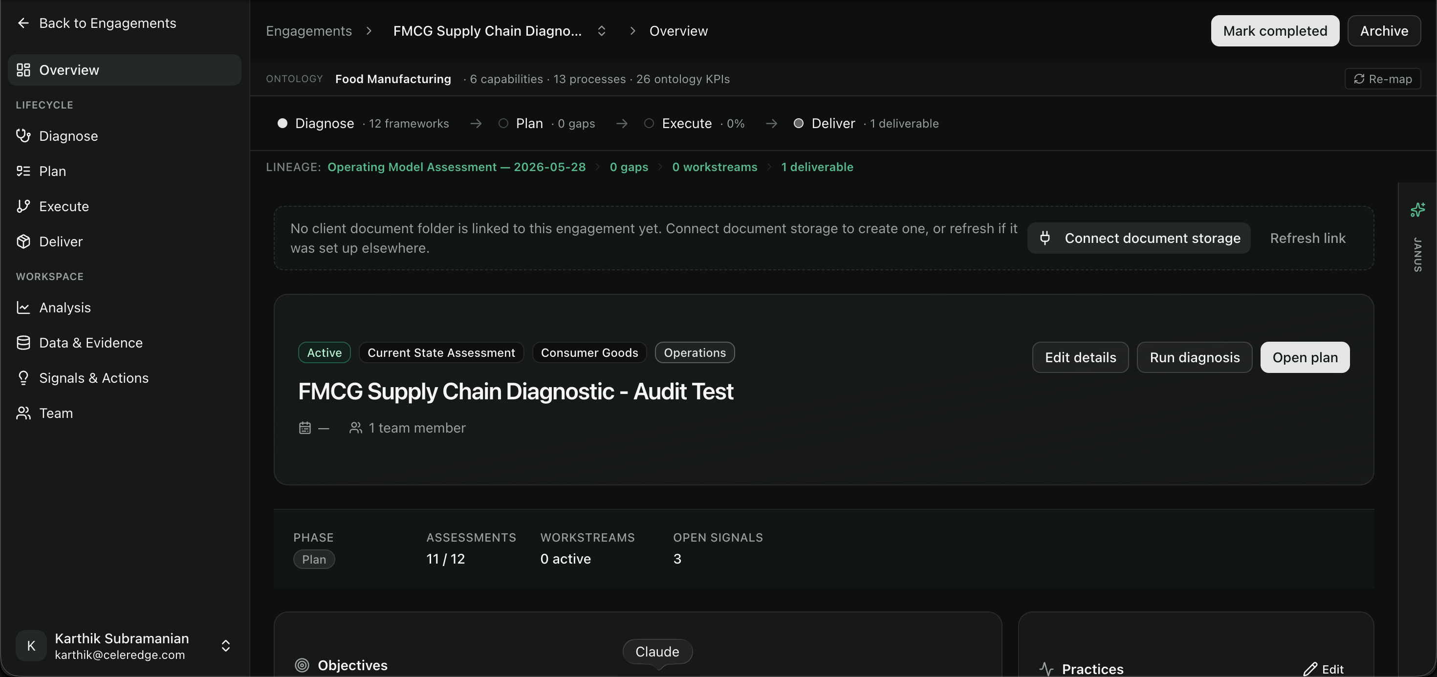Click the Data & Evidence database icon
The width and height of the screenshot is (1437, 677).
pos(23,342)
